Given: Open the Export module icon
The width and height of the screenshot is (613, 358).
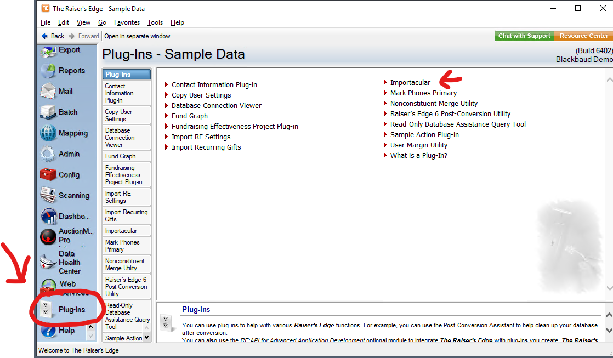Looking at the screenshot, I should 48,51.
